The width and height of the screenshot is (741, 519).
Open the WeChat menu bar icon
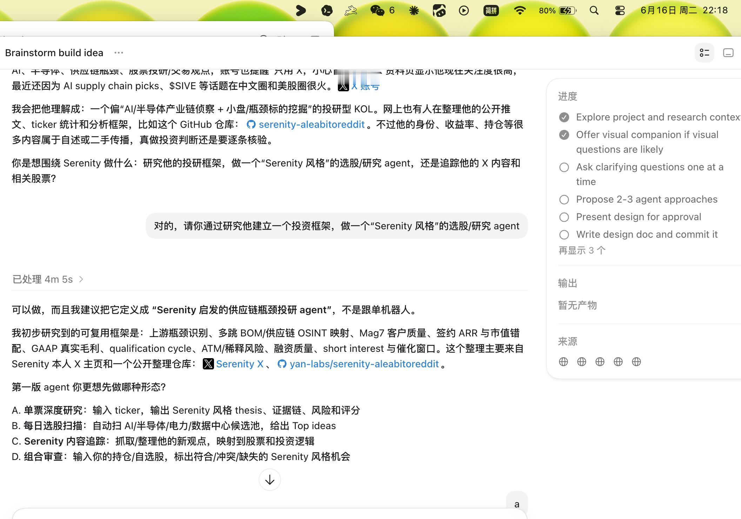(x=378, y=11)
